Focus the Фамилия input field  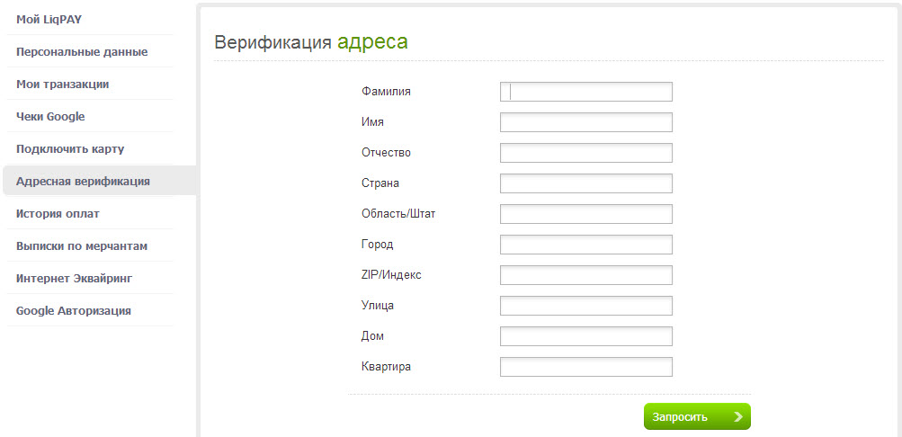(x=586, y=92)
